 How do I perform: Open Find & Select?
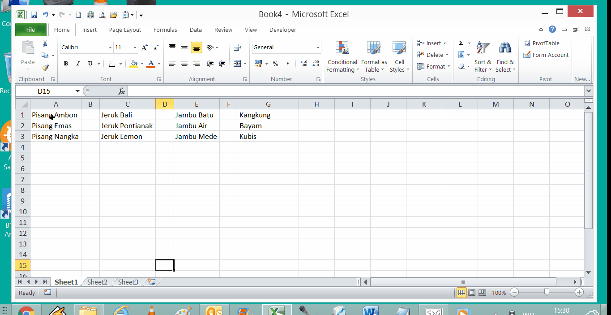click(x=505, y=56)
